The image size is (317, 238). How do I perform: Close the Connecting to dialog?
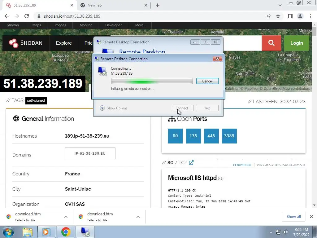tap(217, 59)
